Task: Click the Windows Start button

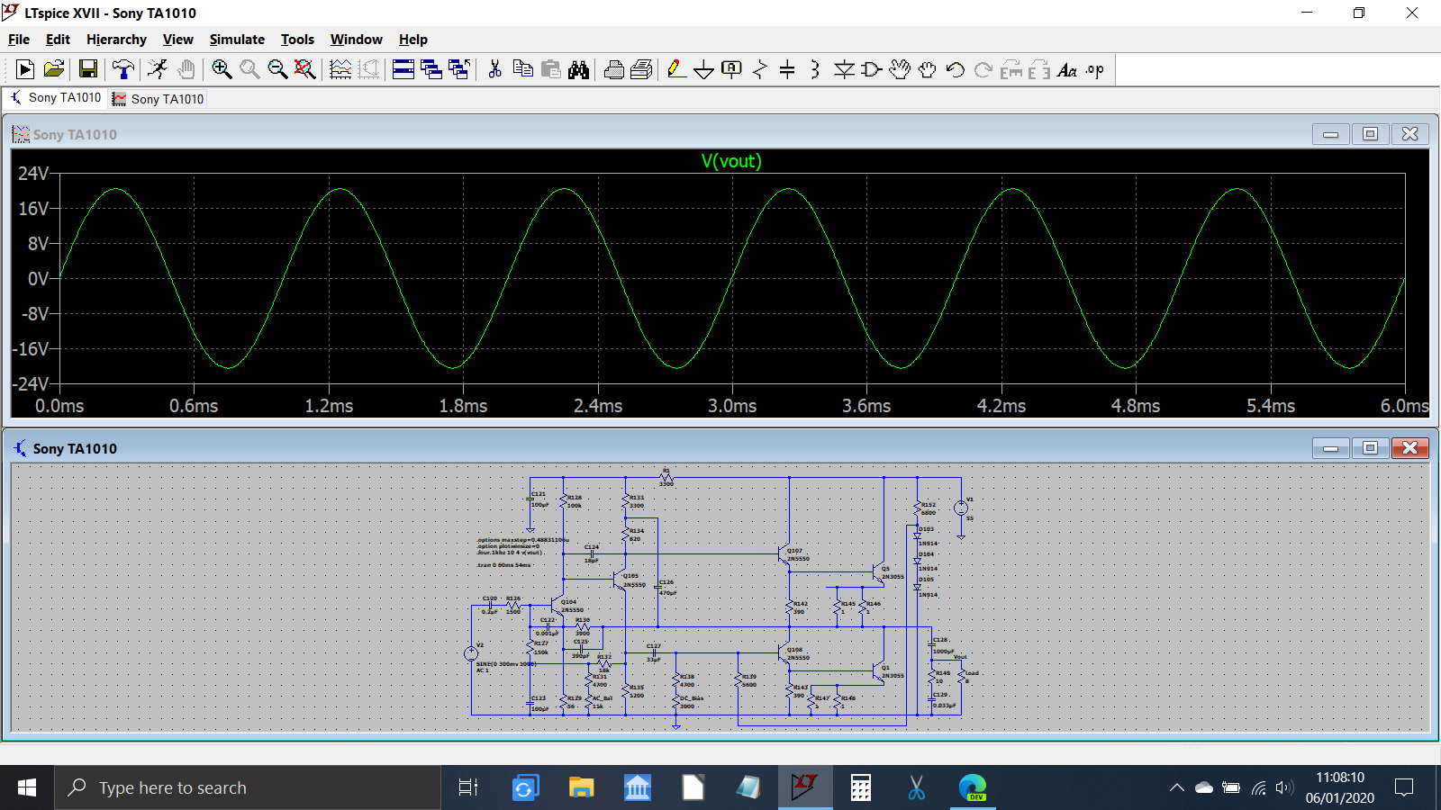Action: 27,787
